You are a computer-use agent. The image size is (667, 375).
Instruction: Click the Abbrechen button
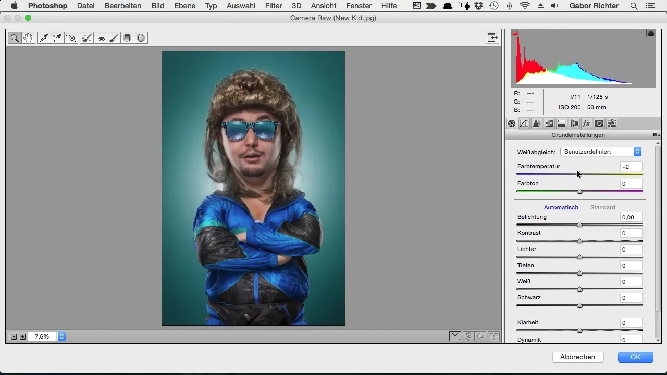[577, 357]
